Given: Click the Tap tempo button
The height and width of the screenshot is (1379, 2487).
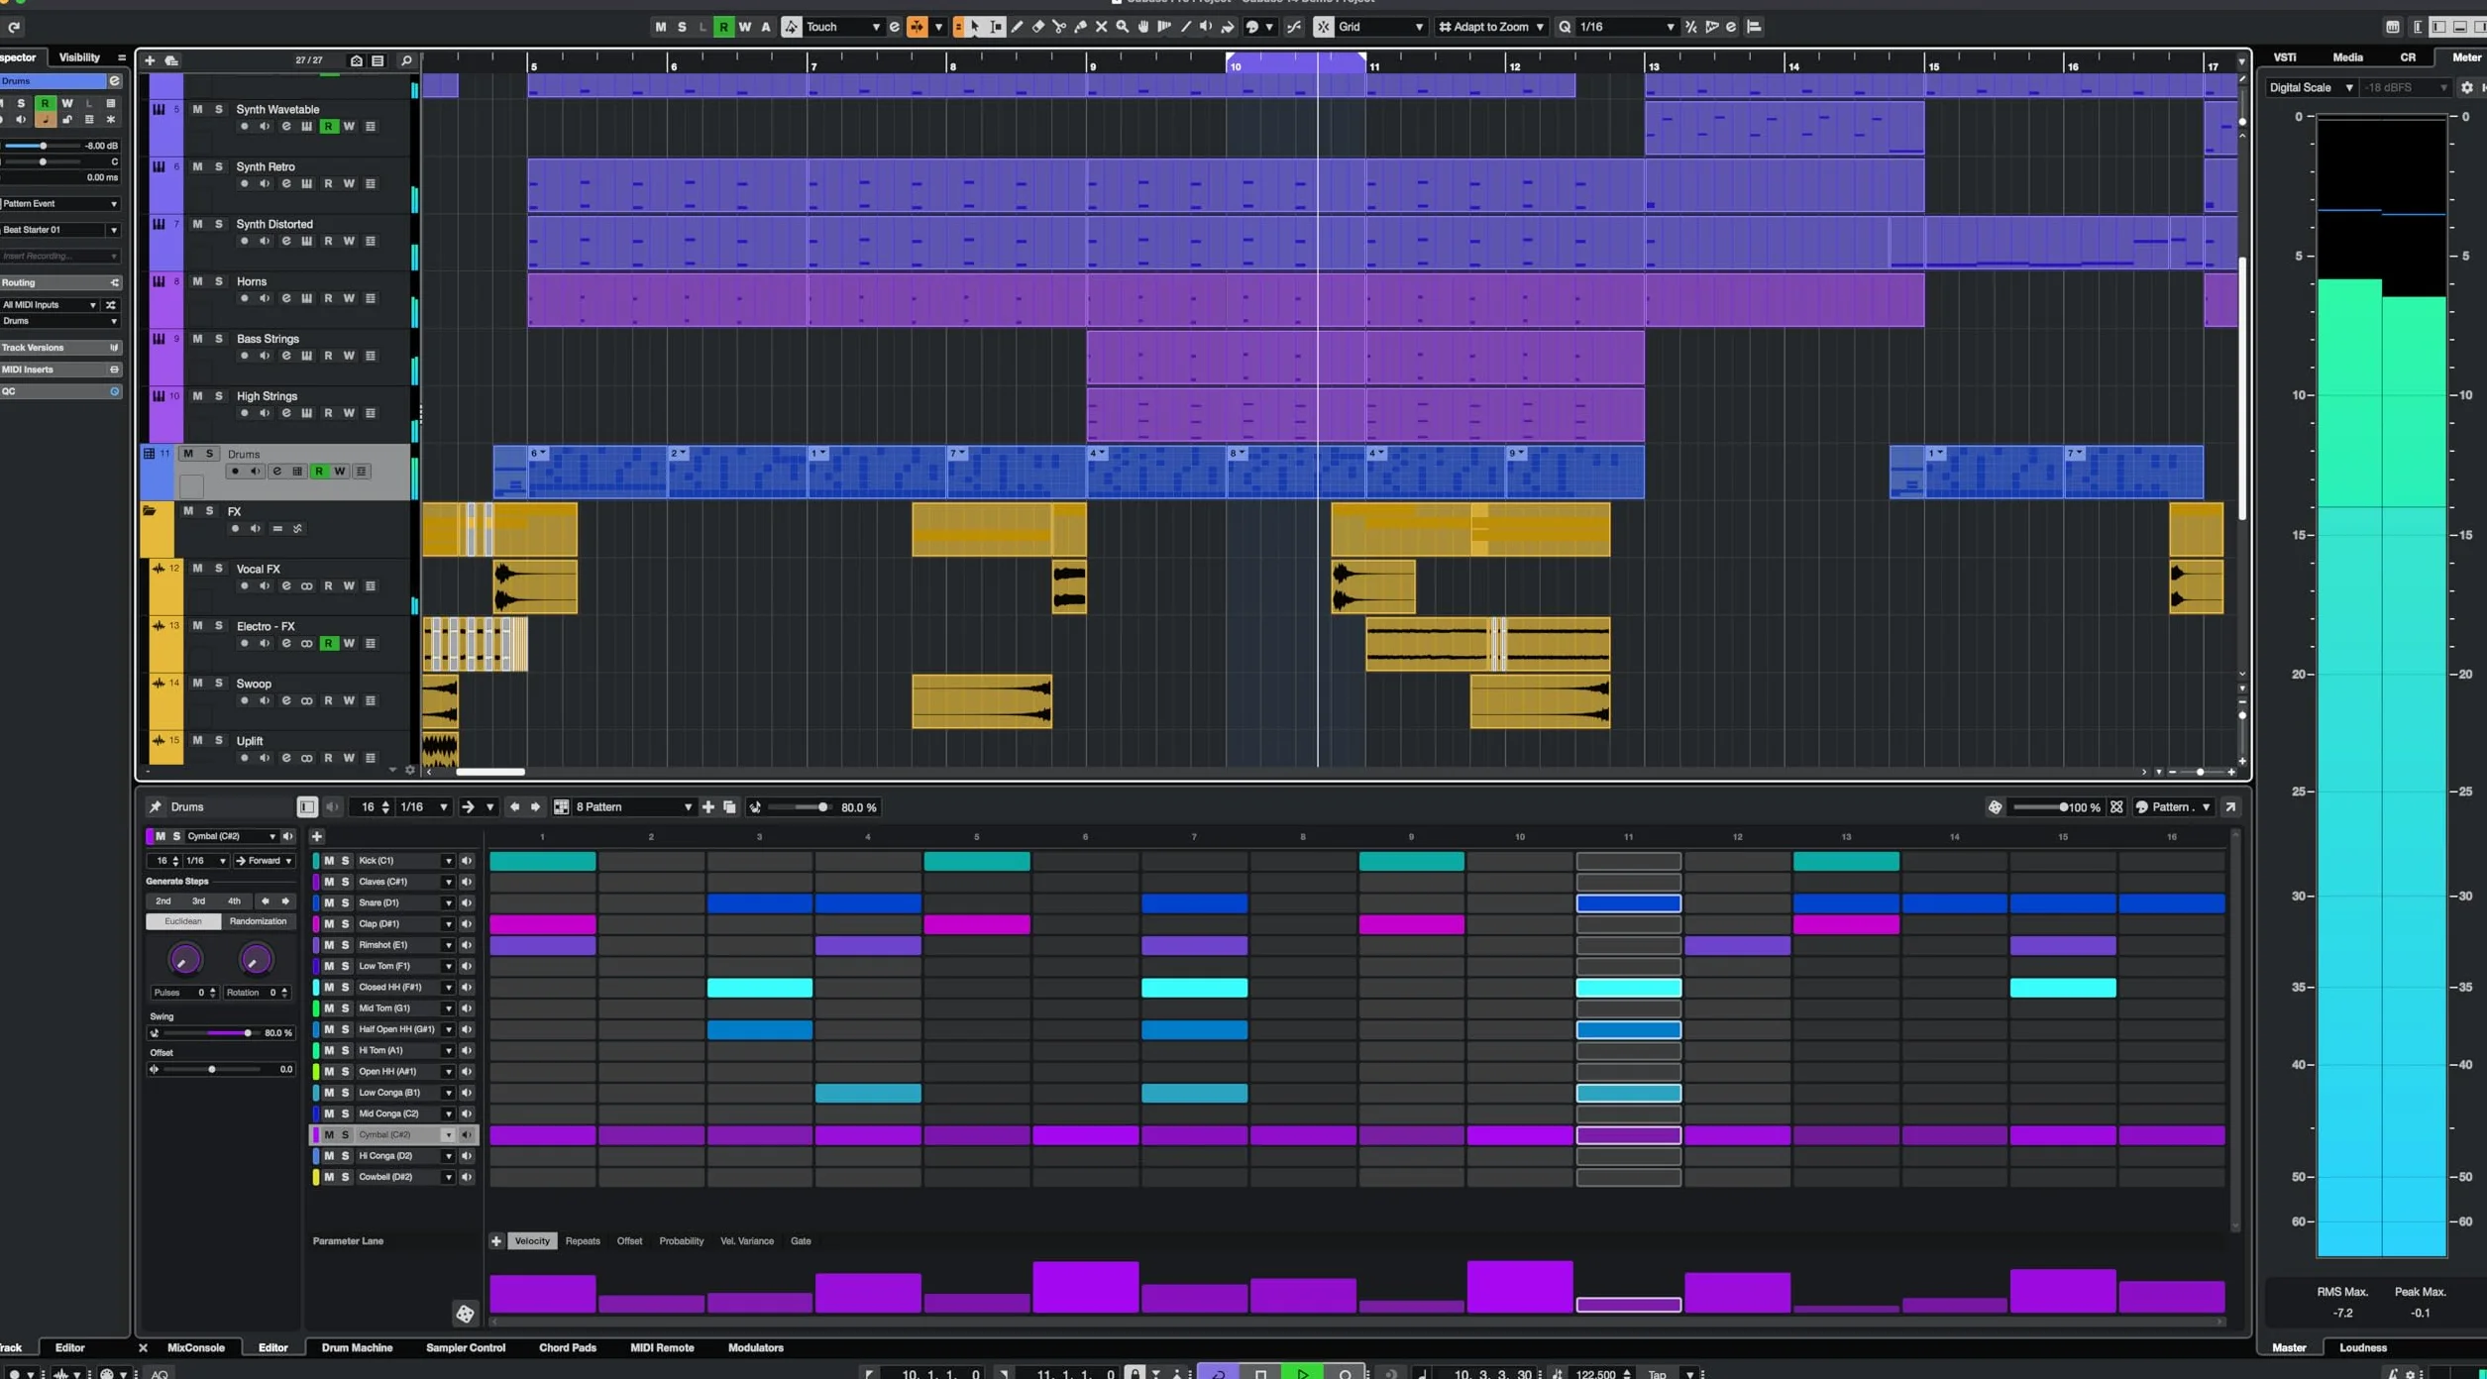Looking at the screenshot, I should point(1657,1374).
